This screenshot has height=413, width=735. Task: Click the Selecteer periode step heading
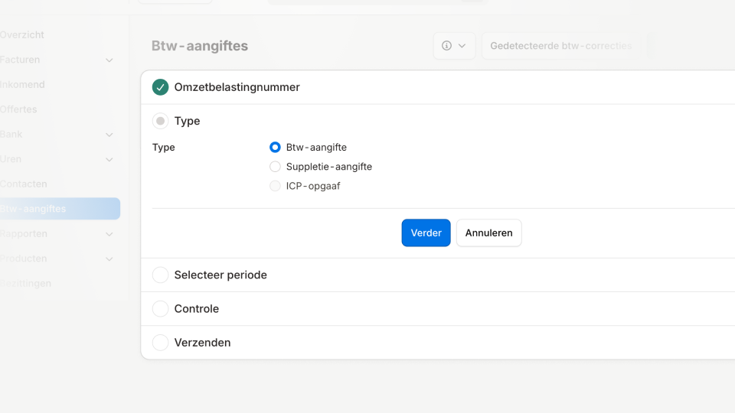[x=220, y=275]
